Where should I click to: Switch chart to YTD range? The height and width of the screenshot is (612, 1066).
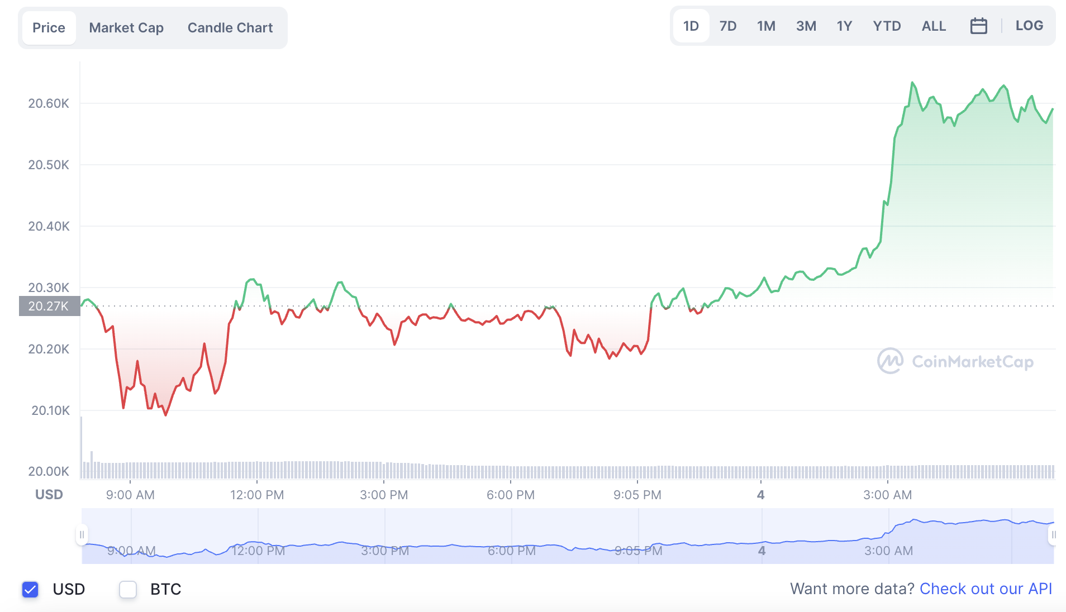[887, 26]
